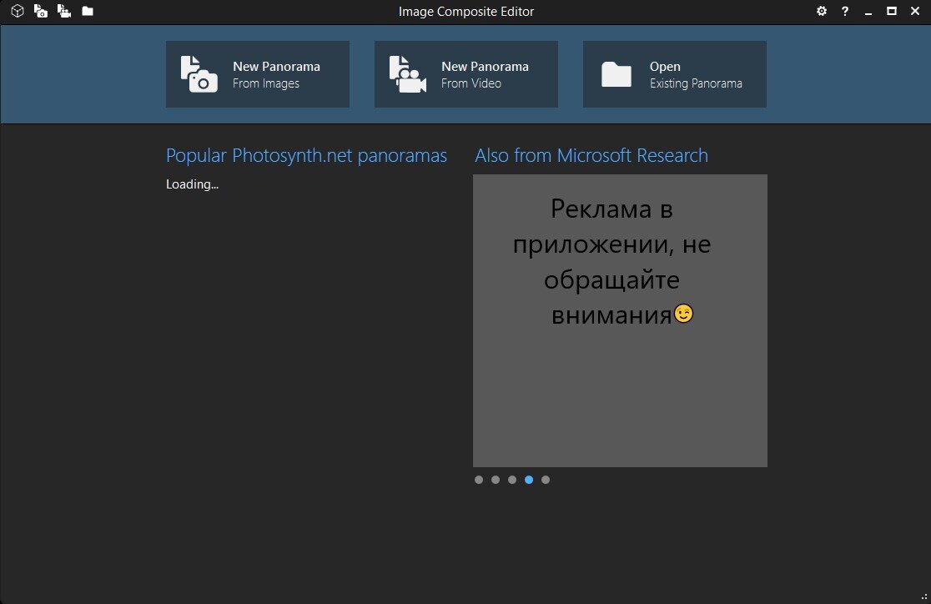Click the folder icon inside Open Existing Panorama

(x=615, y=73)
